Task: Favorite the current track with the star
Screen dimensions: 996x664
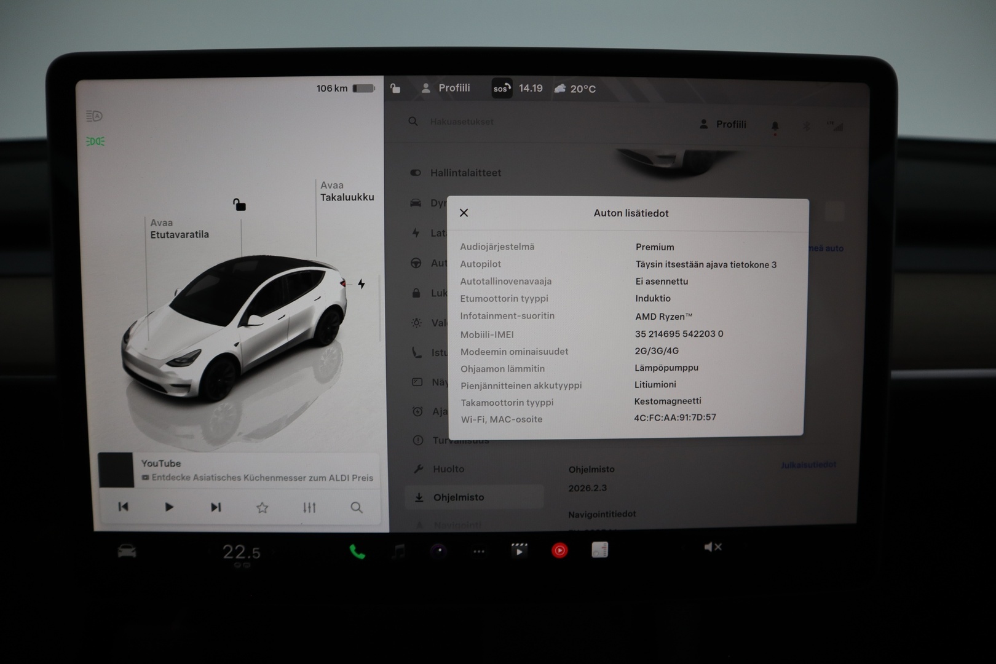Action: [263, 508]
